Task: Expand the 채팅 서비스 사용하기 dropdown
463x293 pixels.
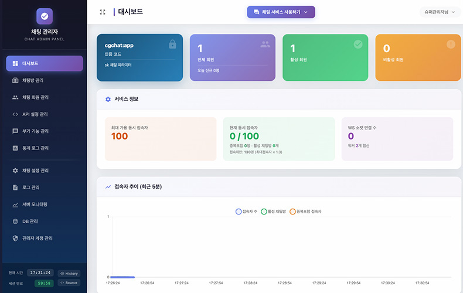Action: pyautogui.click(x=281, y=12)
